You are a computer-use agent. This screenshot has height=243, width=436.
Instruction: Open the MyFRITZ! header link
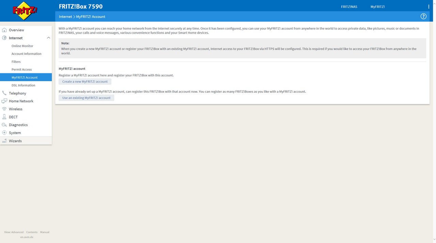(x=378, y=7)
